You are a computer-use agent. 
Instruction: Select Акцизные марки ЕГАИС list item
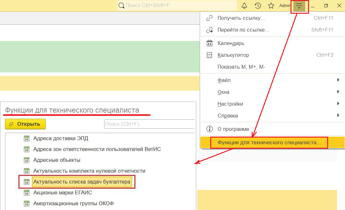[62, 193]
